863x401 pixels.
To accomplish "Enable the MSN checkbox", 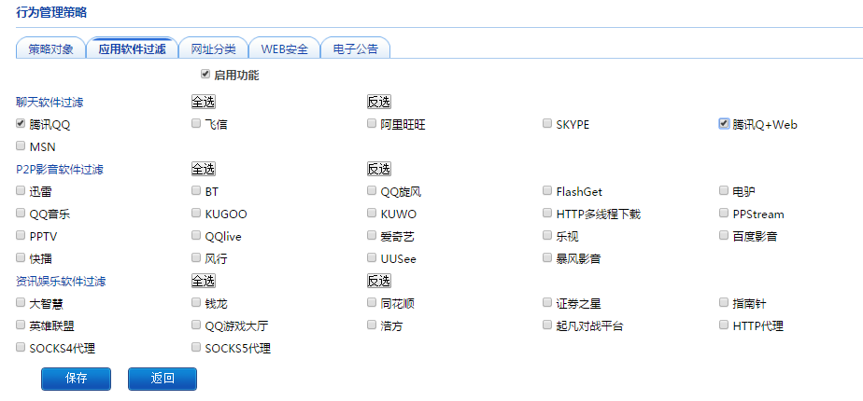I will [21, 145].
